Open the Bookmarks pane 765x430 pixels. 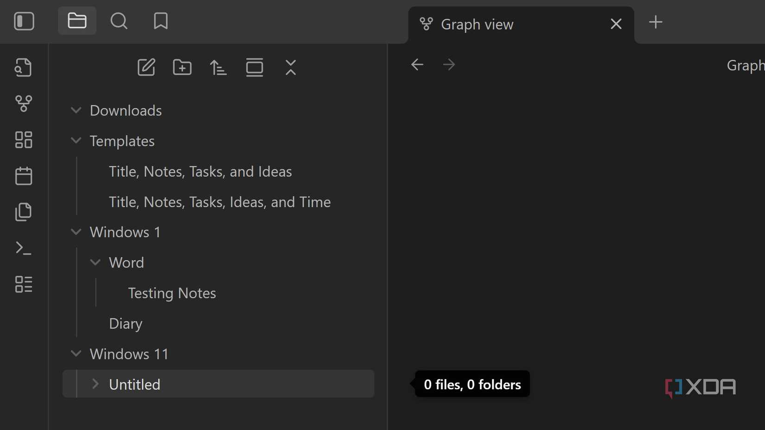tap(160, 21)
